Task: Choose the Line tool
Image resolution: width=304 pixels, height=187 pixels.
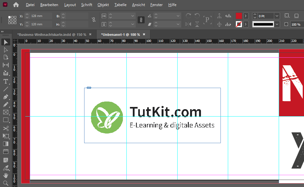Action: click(x=6, y=89)
